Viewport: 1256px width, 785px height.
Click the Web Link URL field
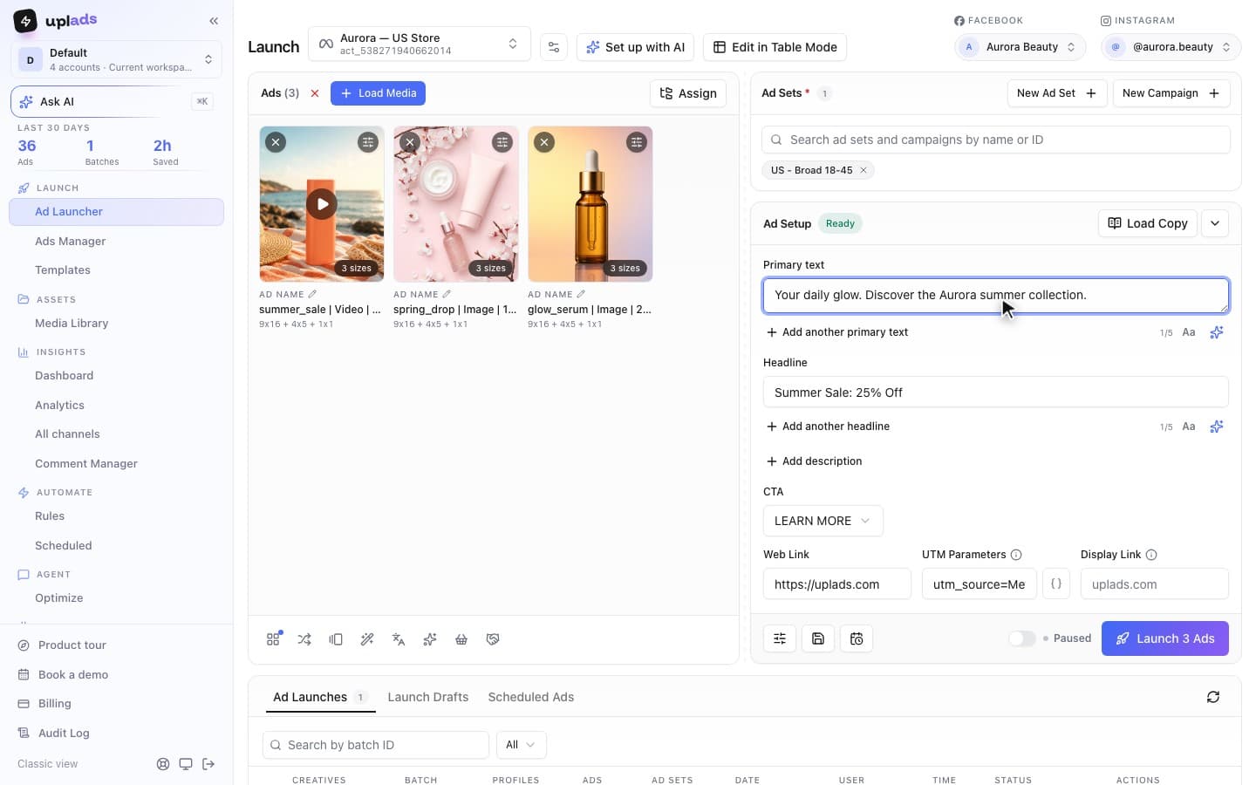pyautogui.click(x=836, y=584)
